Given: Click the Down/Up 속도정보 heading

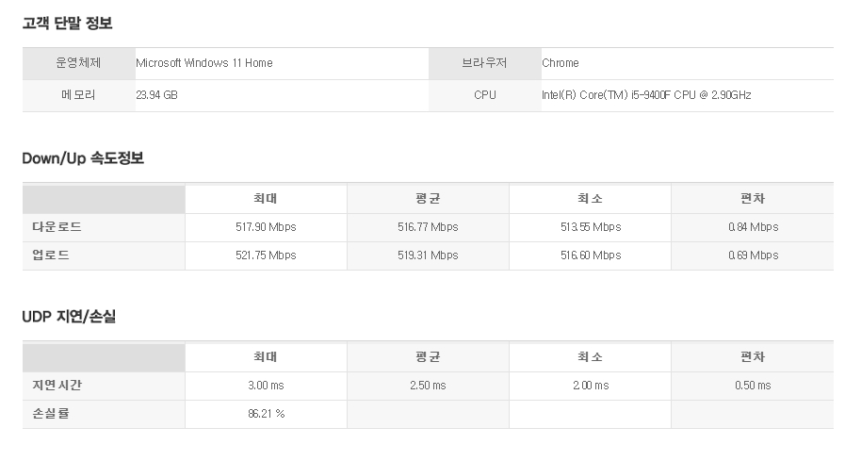Looking at the screenshot, I should coord(83,158).
